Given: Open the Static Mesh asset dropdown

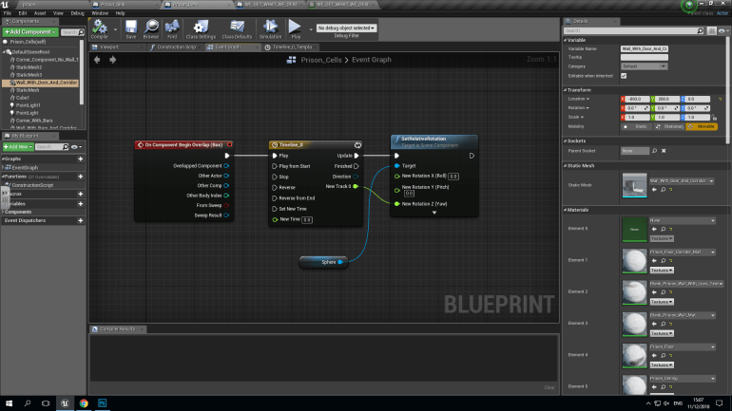Looking at the screenshot, I should [x=682, y=180].
